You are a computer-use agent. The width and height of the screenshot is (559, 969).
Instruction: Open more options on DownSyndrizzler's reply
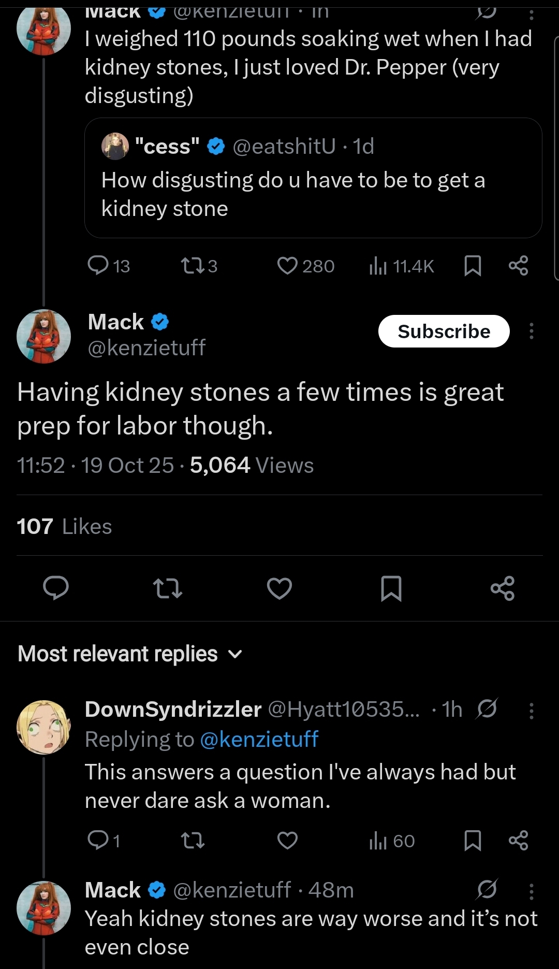pyautogui.click(x=531, y=711)
